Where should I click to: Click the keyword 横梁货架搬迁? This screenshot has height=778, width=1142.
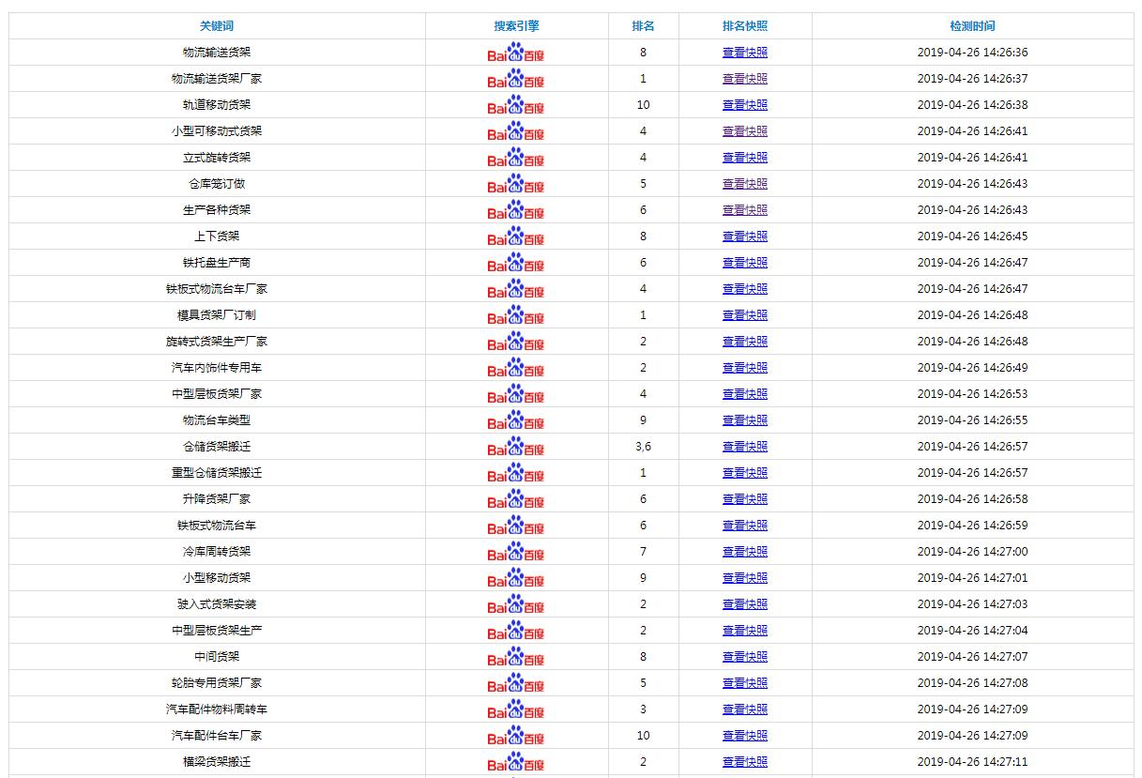point(217,762)
